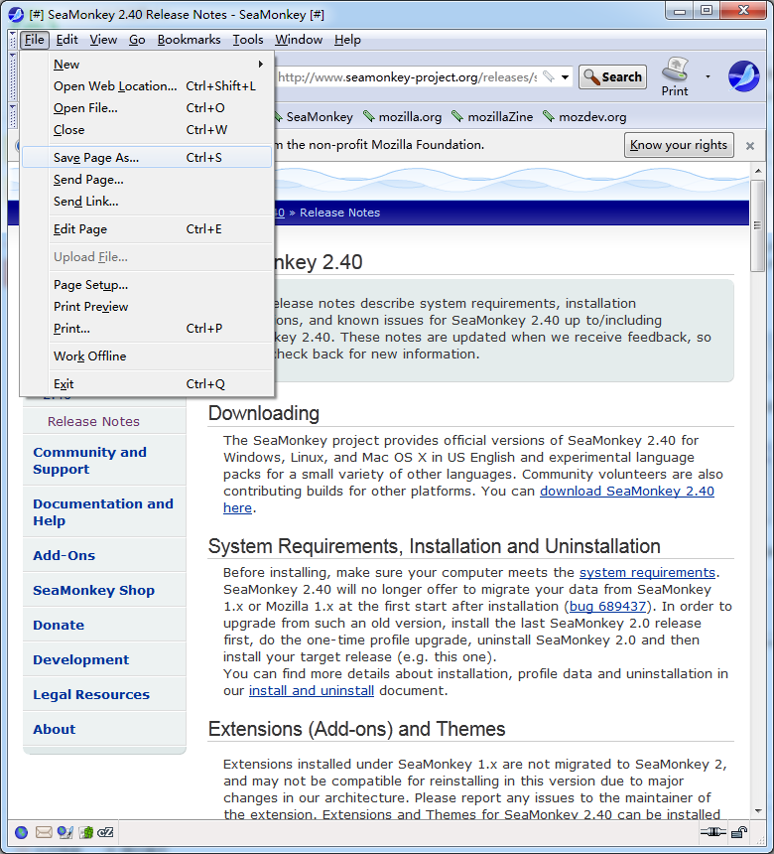Toggle Work Offline in the File menu
The image size is (774, 854).
point(89,356)
